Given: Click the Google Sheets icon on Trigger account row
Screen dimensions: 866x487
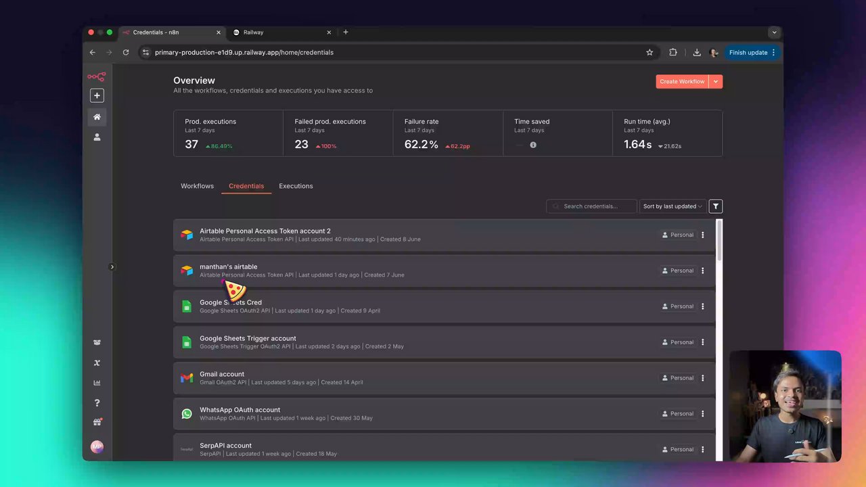Looking at the screenshot, I should (x=187, y=342).
